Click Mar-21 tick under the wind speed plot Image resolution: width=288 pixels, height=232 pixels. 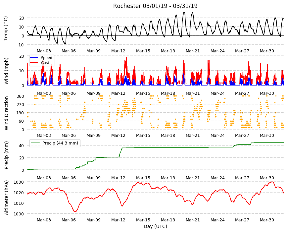coord(192,93)
